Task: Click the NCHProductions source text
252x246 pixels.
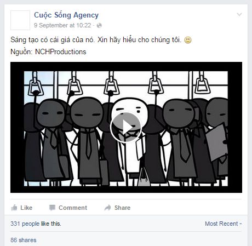Action: [x=61, y=52]
